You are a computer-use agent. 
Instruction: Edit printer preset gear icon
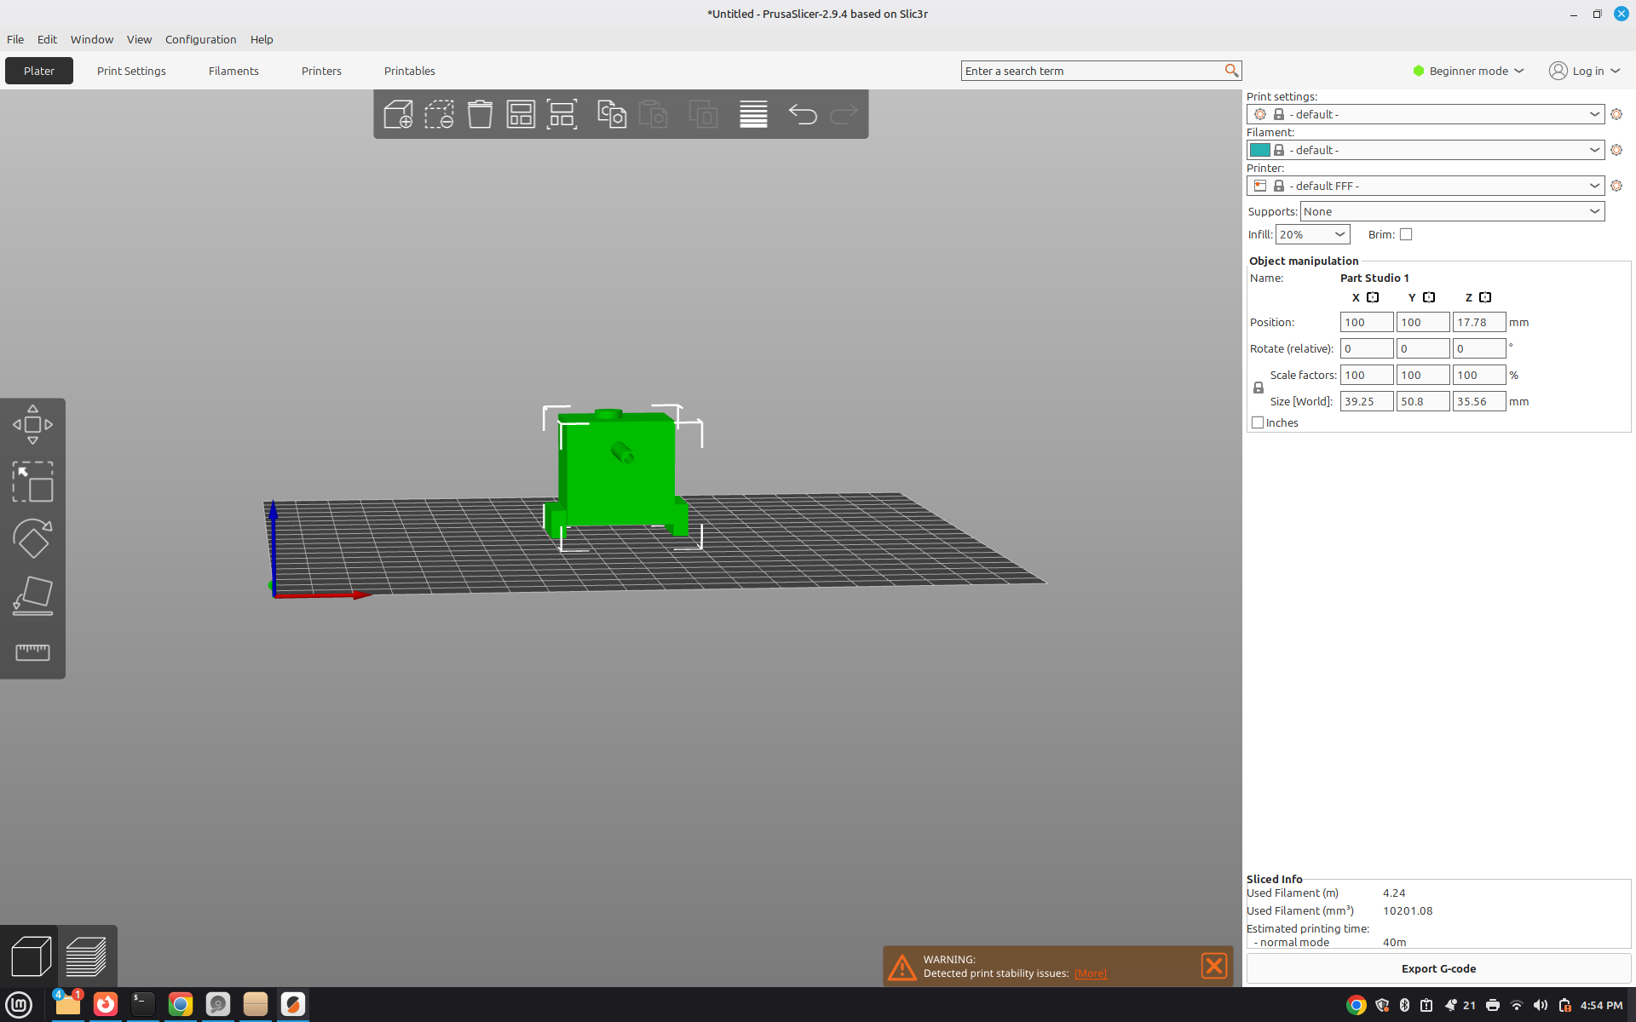pyautogui.click(x=1616, y=186)
